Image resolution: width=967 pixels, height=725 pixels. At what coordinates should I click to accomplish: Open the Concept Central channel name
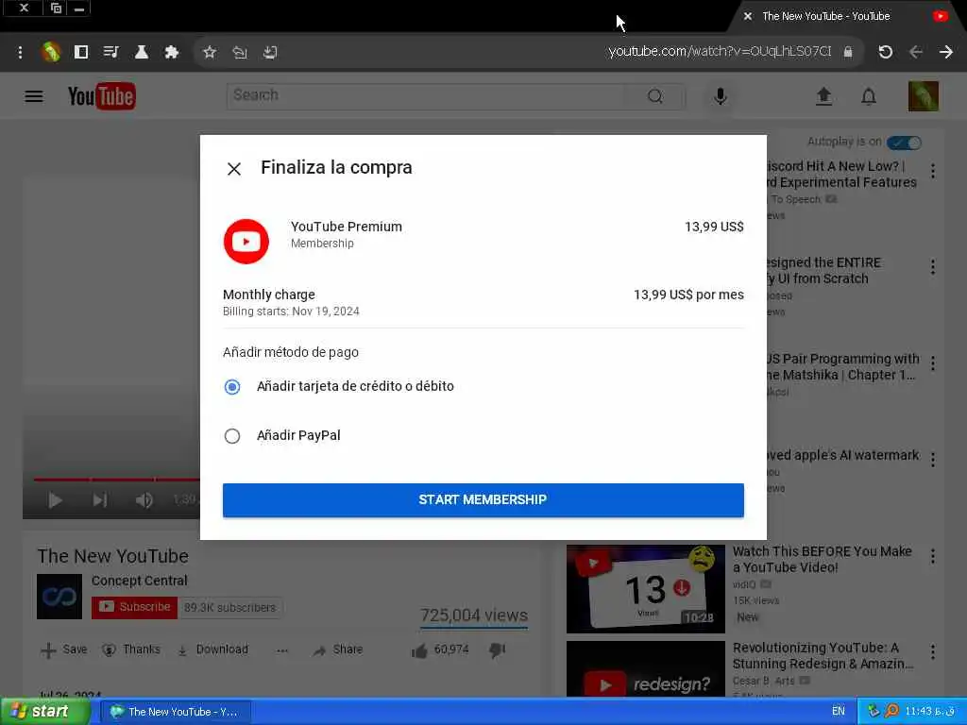tap(140, 581)
